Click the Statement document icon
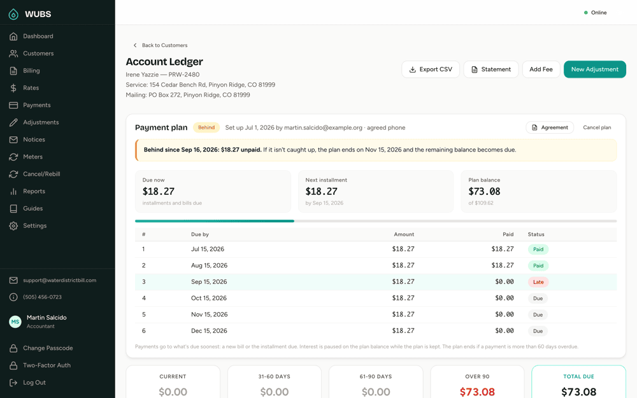Image resolution: width=637 pixels, height=398 pixels. [474, 69]
